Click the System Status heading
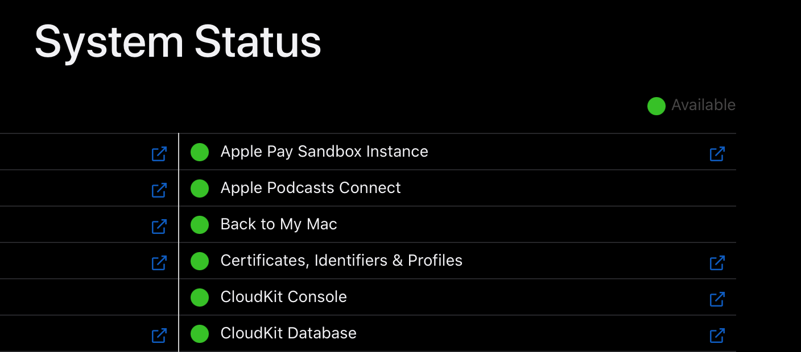The image size is (801, 352). (177, 42)
